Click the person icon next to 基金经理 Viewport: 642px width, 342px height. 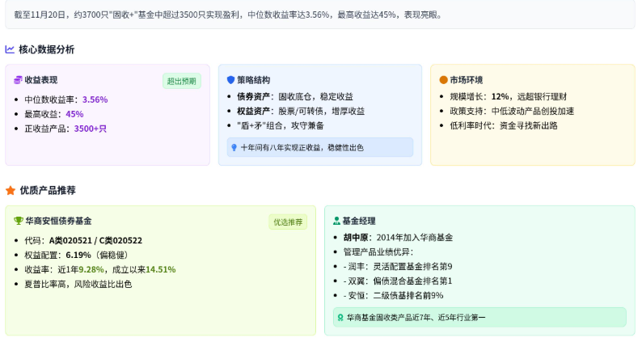[336, 221]
